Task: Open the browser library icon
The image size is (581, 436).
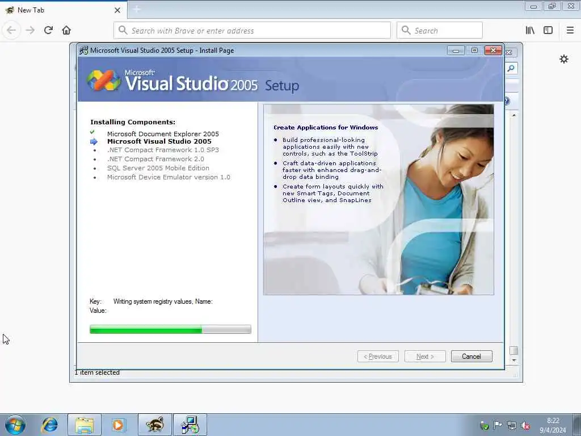Action: pyautogui.click(x=530, y=31)
